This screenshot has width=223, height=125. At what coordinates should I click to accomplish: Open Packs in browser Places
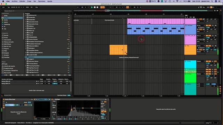[6, 64]
